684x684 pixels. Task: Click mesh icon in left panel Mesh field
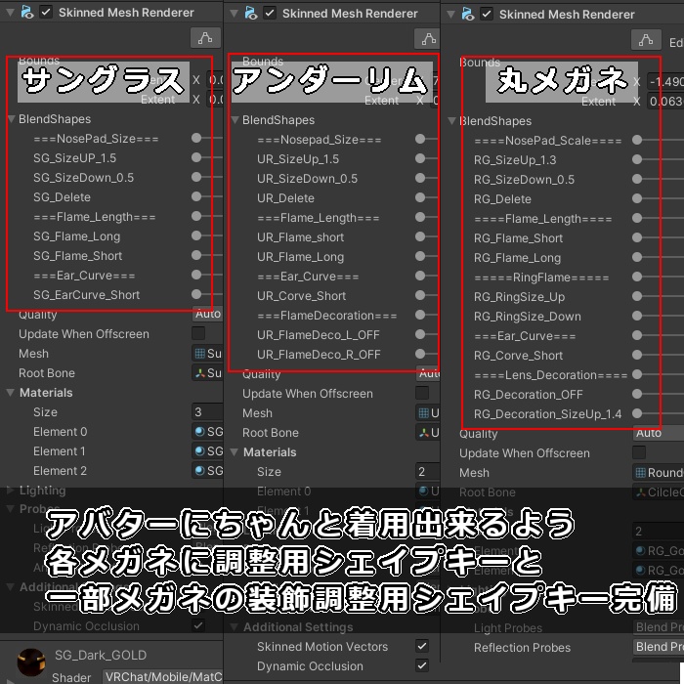click(199, 354)
